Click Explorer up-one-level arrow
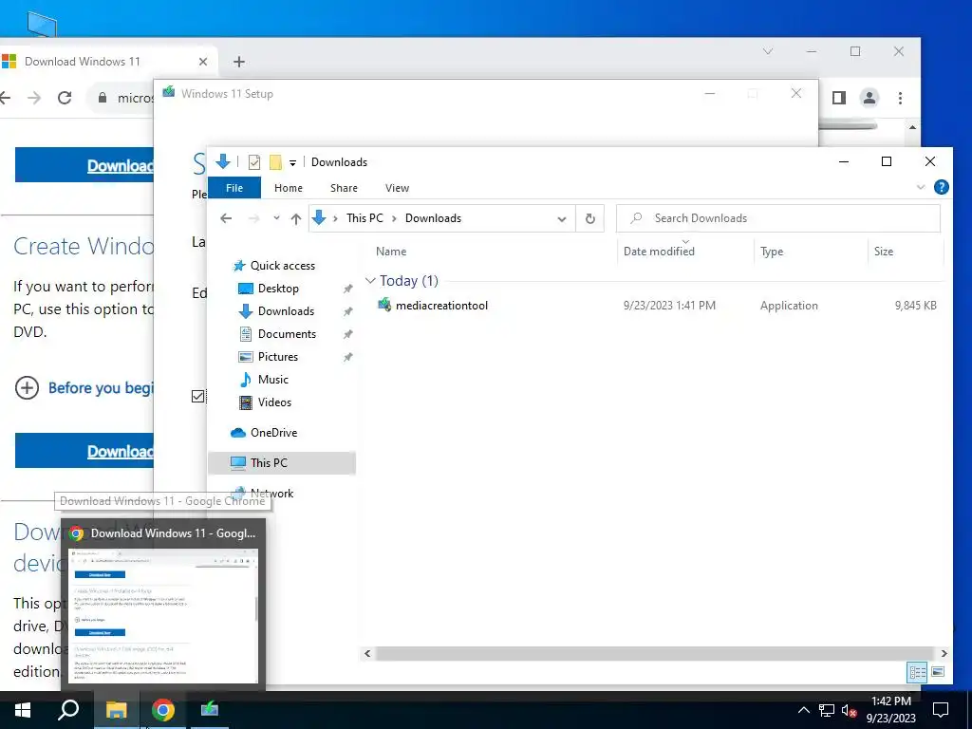Viewport: 972px width, 729px height. [296, 218]
